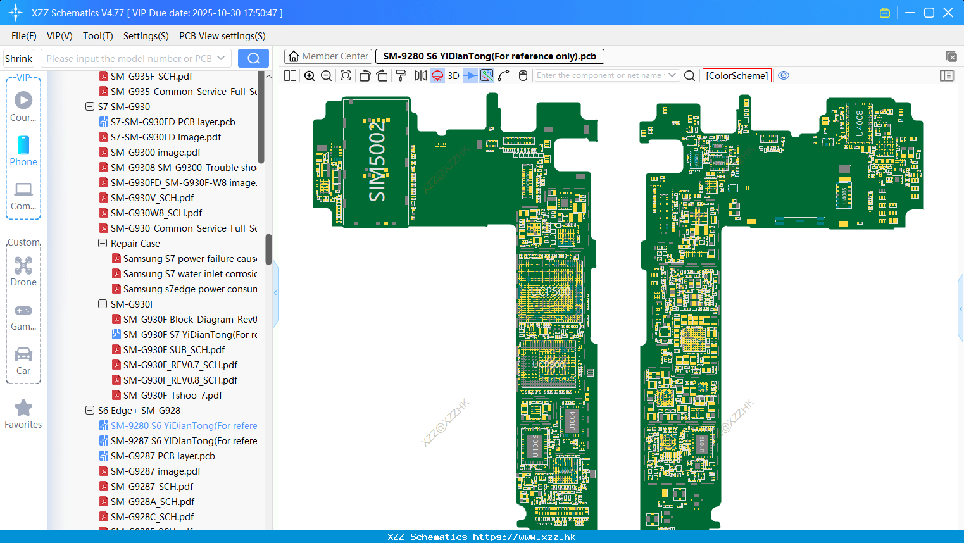Select the U4008 chip on board

(859, 123)
